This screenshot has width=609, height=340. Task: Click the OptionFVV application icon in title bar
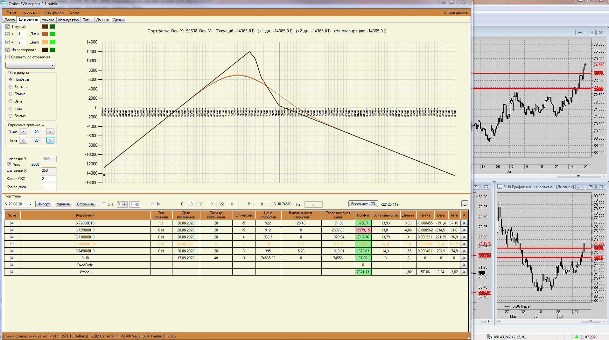[4, 3]
